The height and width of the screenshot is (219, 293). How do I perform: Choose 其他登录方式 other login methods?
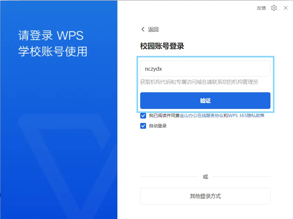point(205,196)
